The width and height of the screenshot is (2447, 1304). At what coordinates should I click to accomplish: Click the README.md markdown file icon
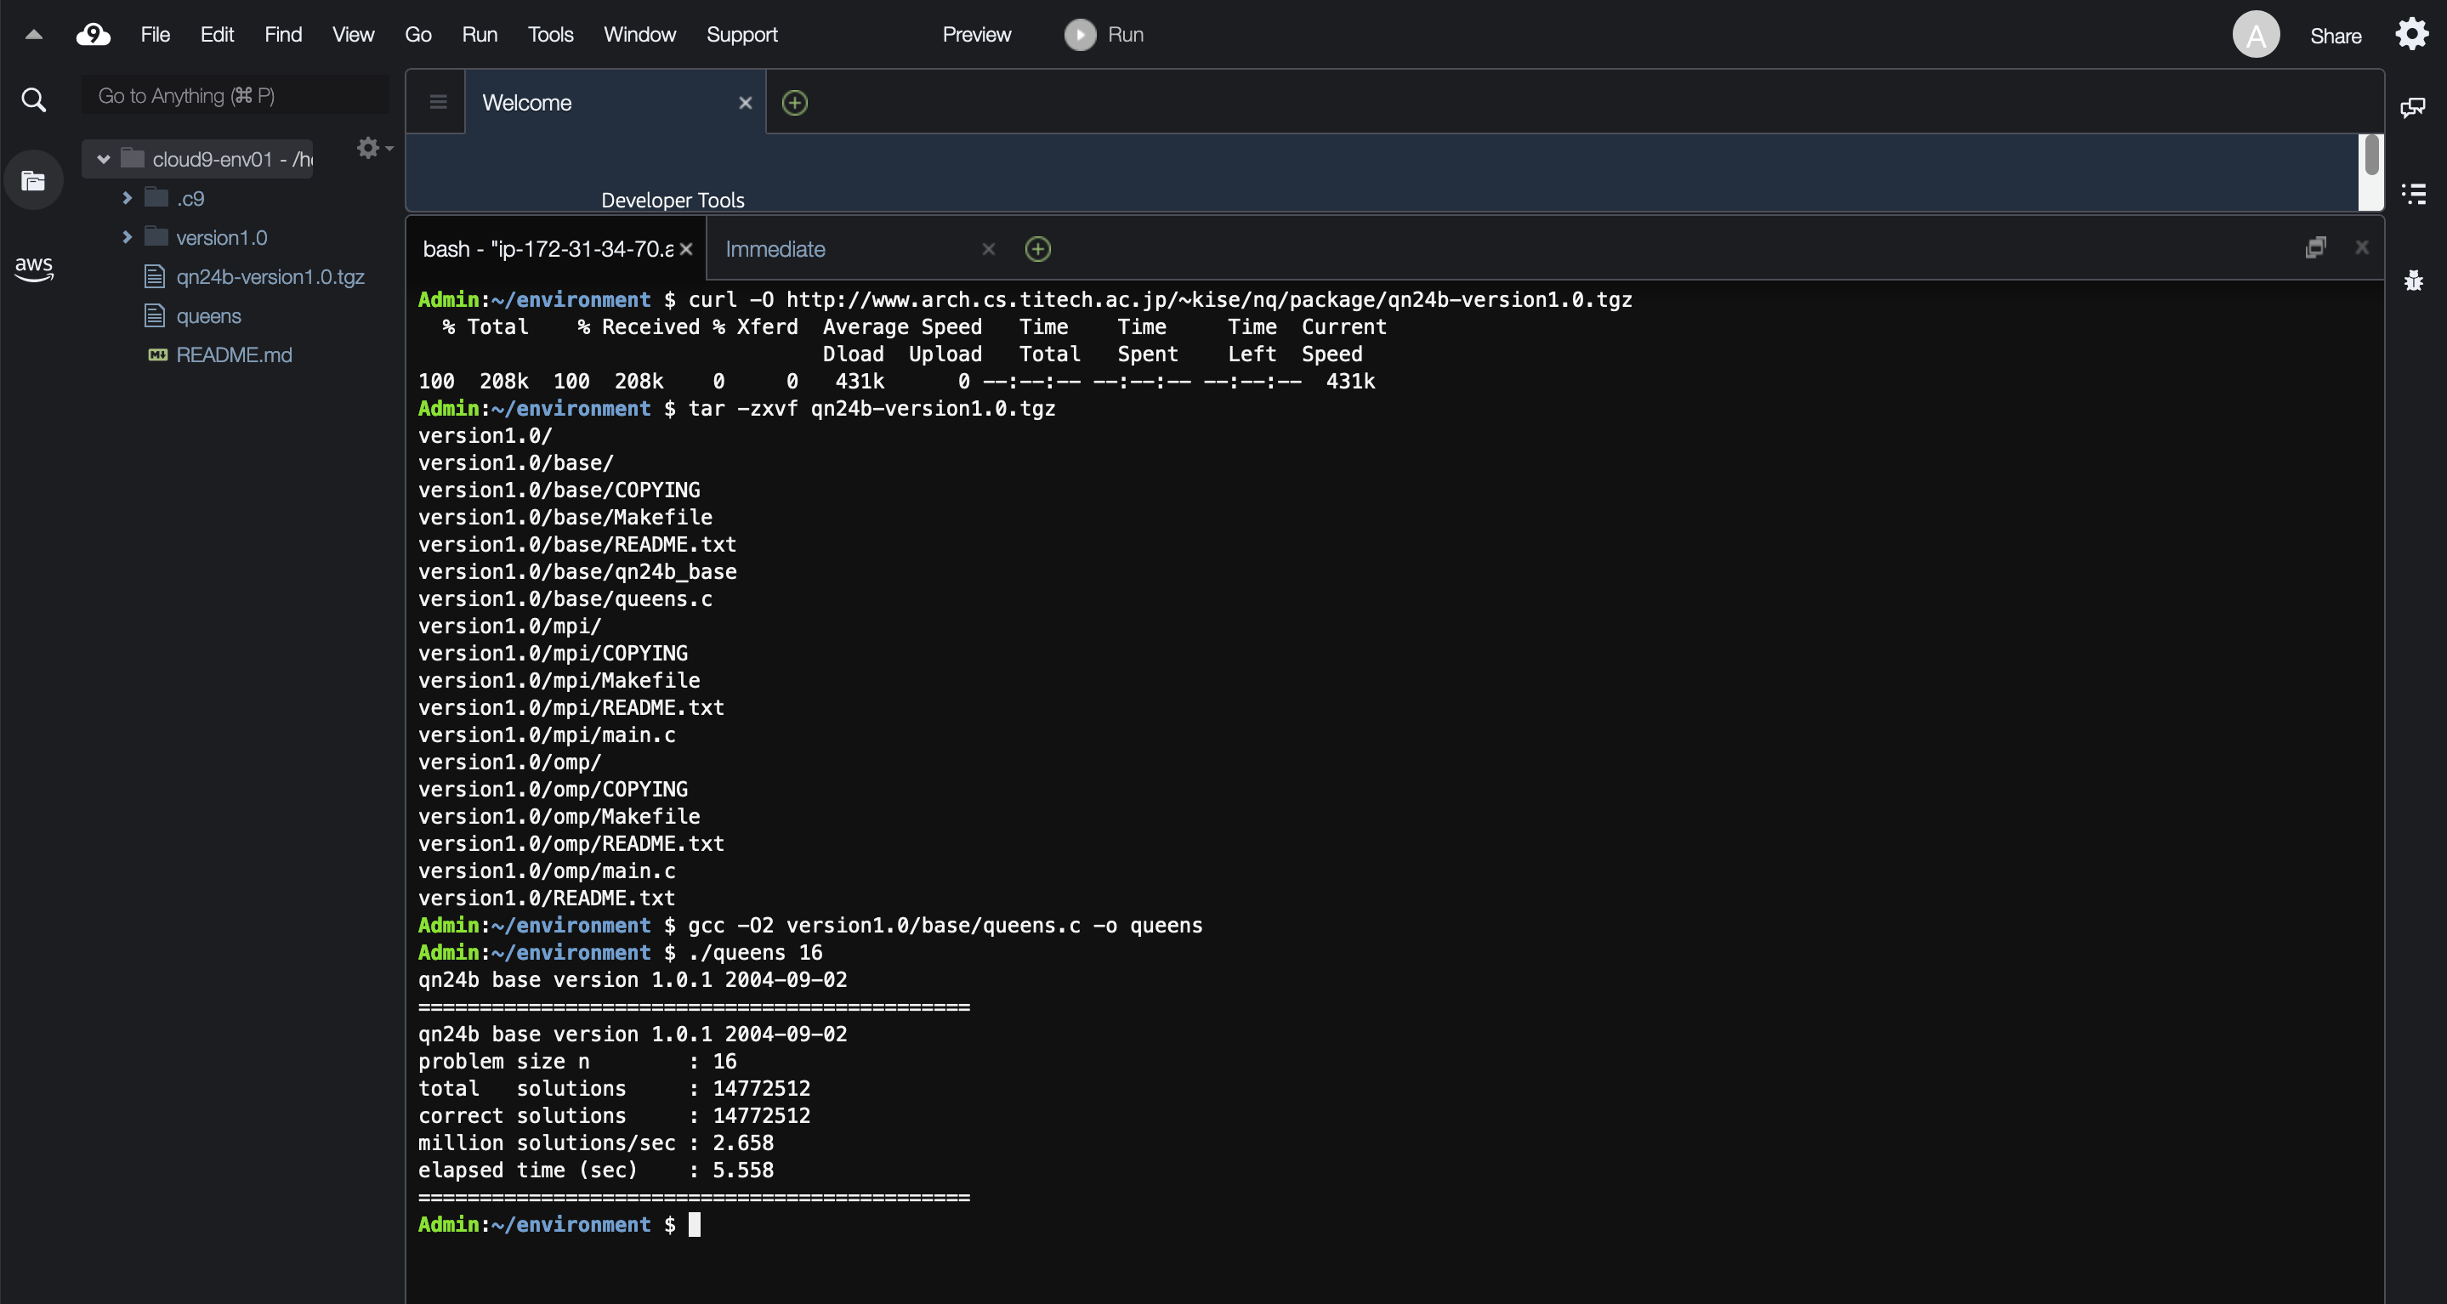coord(157,354)
